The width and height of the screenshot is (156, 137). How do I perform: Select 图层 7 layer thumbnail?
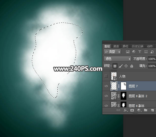pos(114,86)
